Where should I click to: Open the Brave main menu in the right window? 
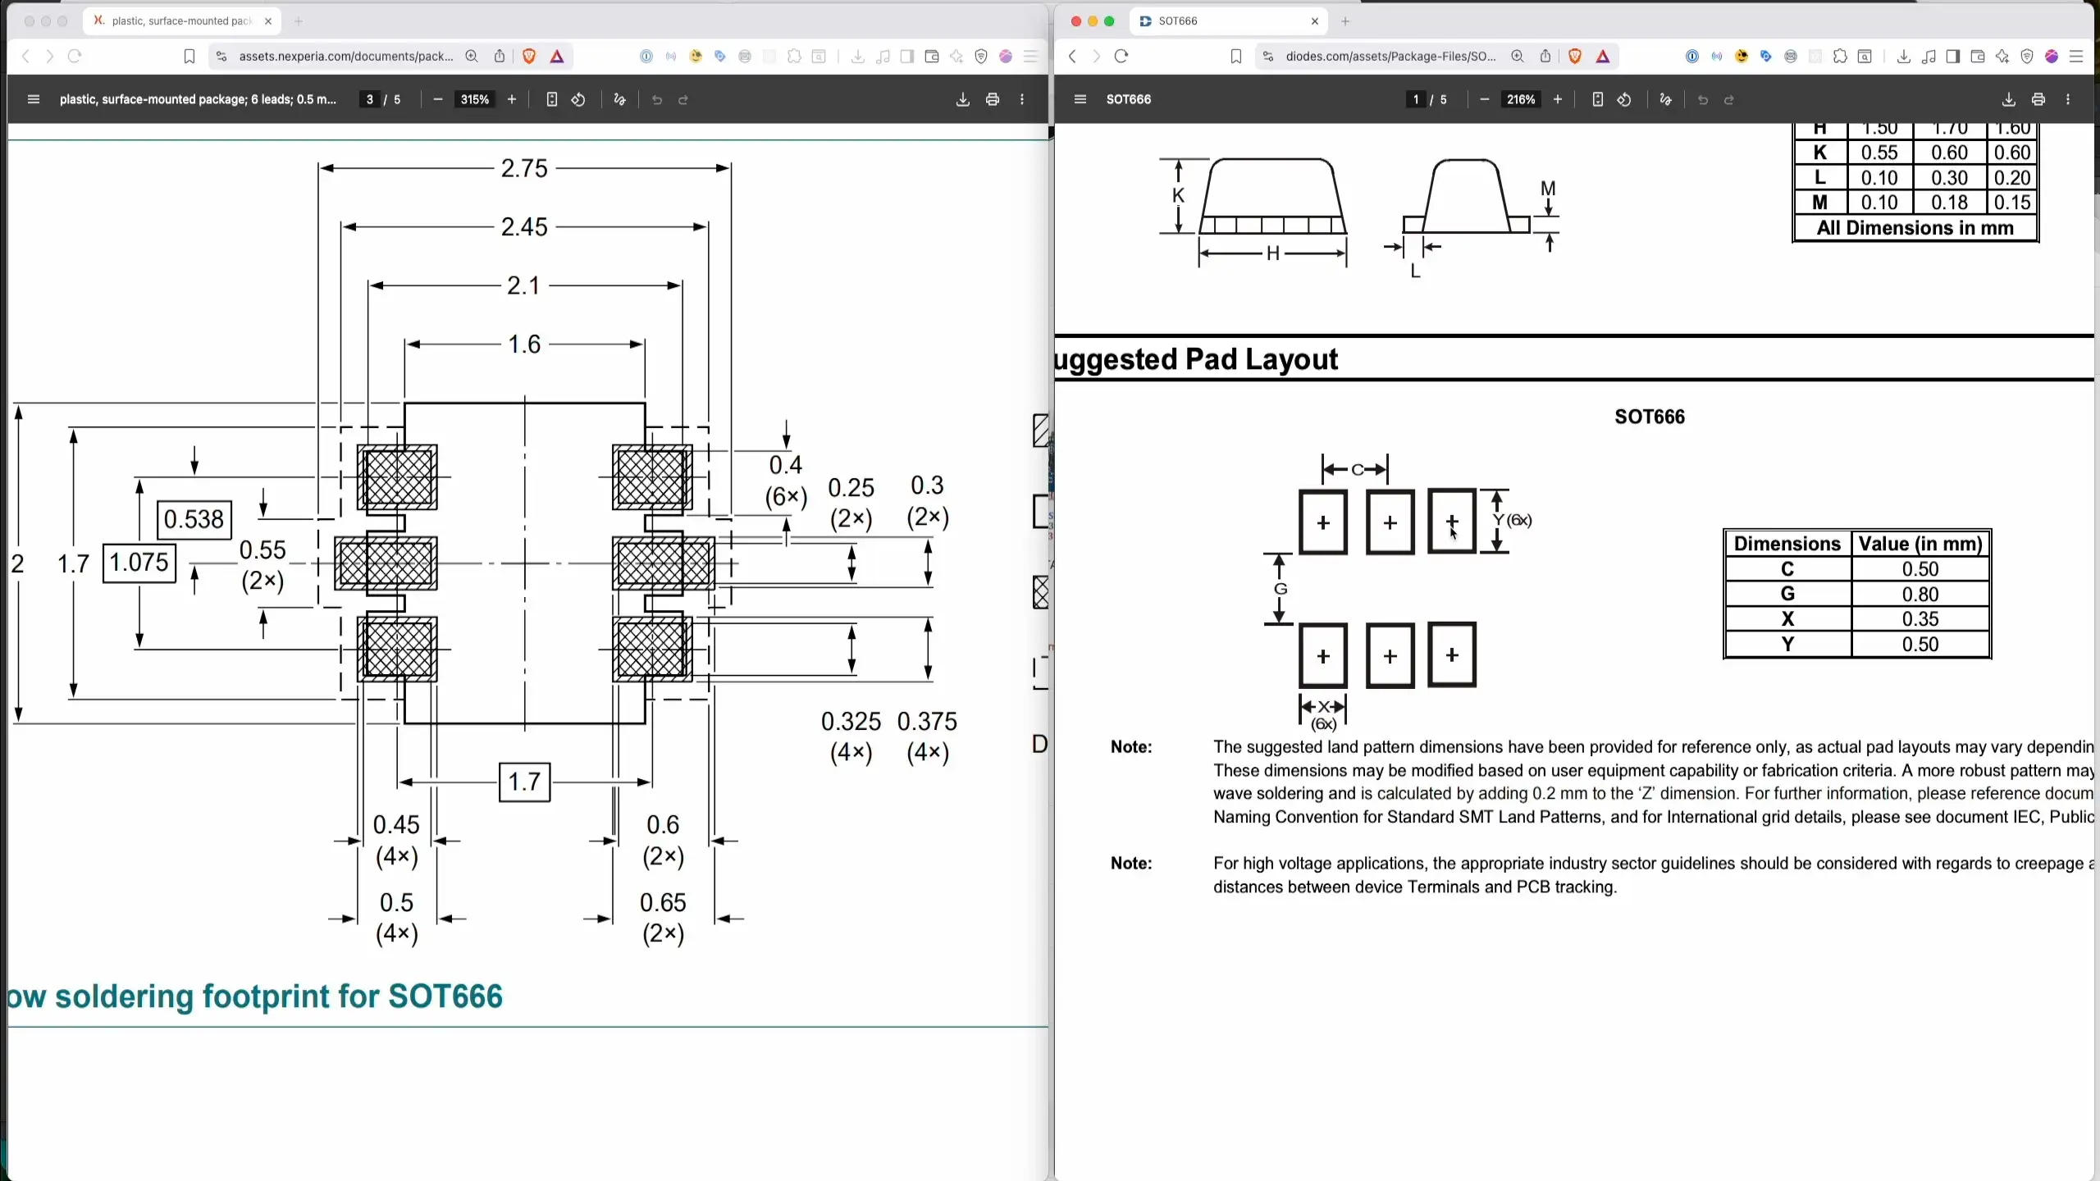[2076, 56]
